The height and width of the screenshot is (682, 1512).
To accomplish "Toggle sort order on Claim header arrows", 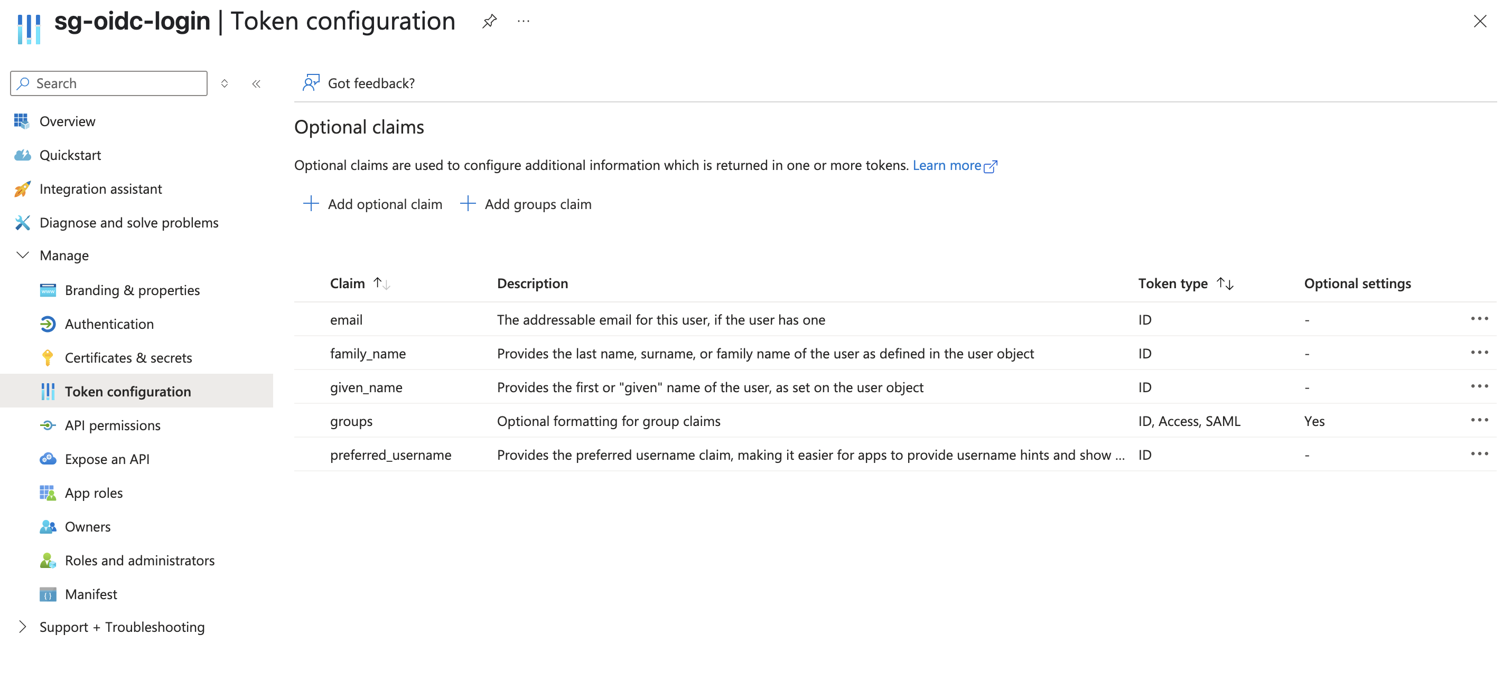I will [381, 283].
